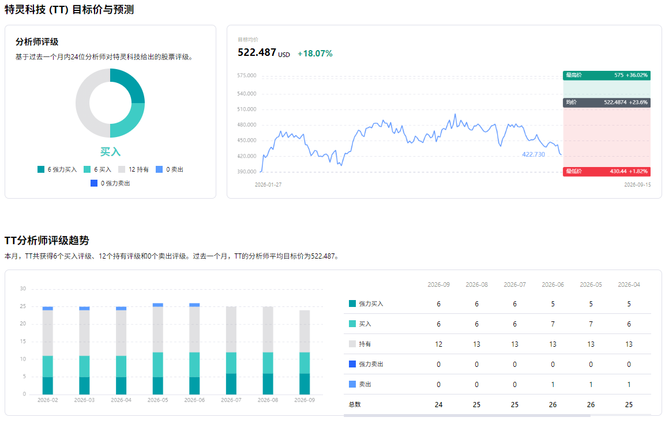The image size is (665, 421).
Task: Click the 2026-07 bar in trend chart
Action: tap(231, 351)
